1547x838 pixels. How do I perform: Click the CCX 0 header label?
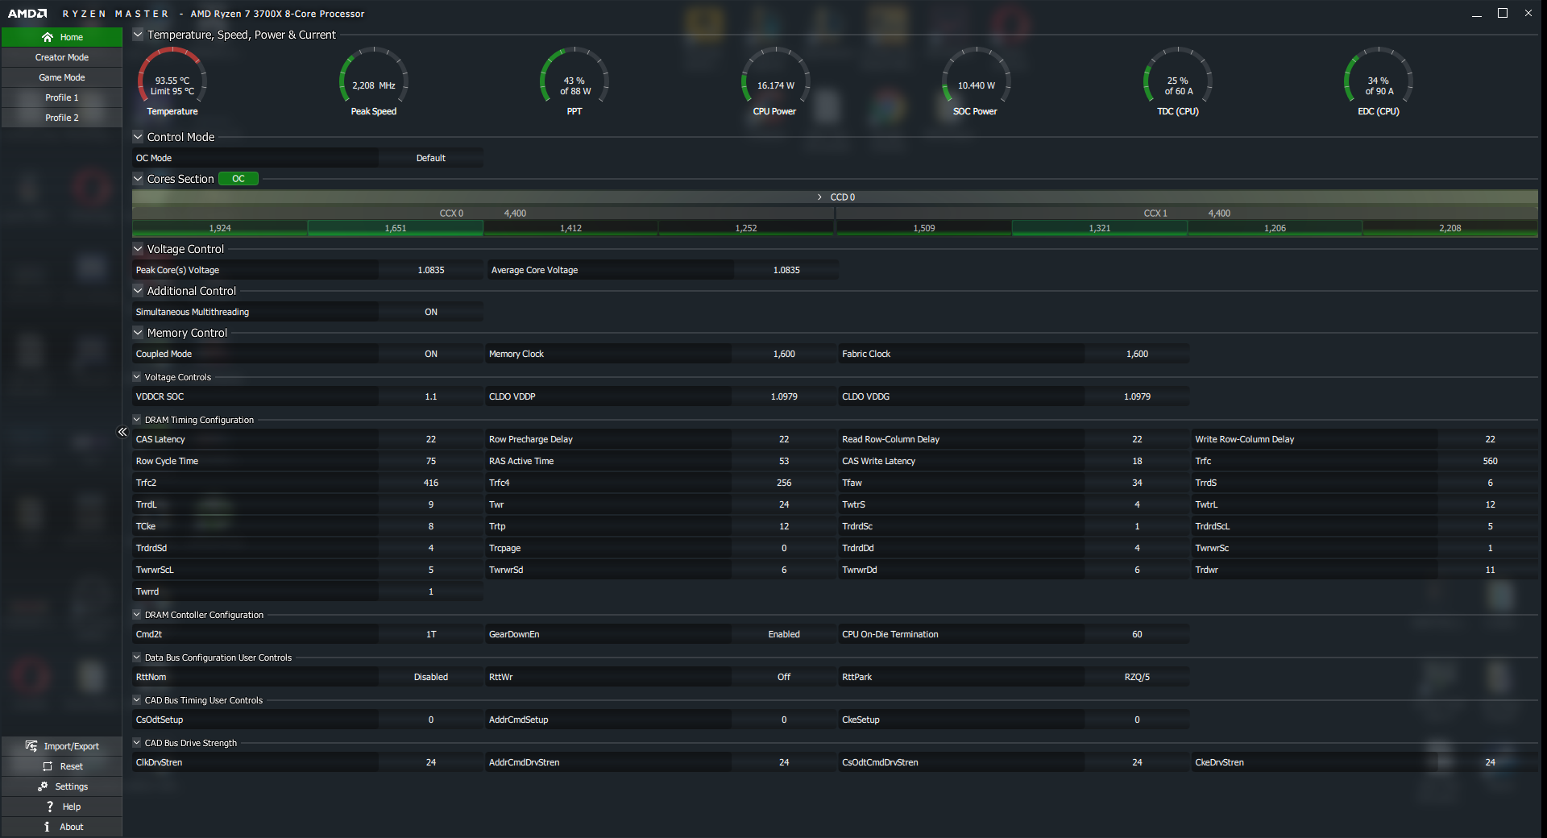(x=451, y=214)
